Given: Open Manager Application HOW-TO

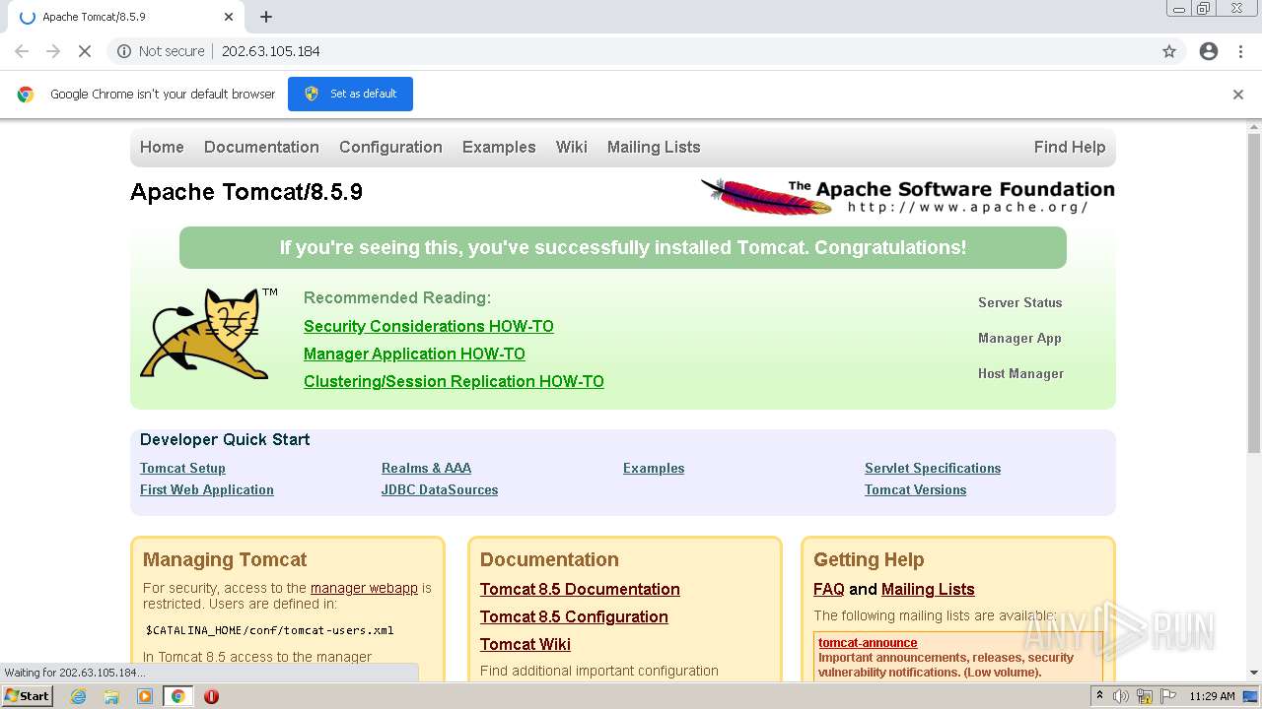Looking at the screenshot, I should point(414,354).
